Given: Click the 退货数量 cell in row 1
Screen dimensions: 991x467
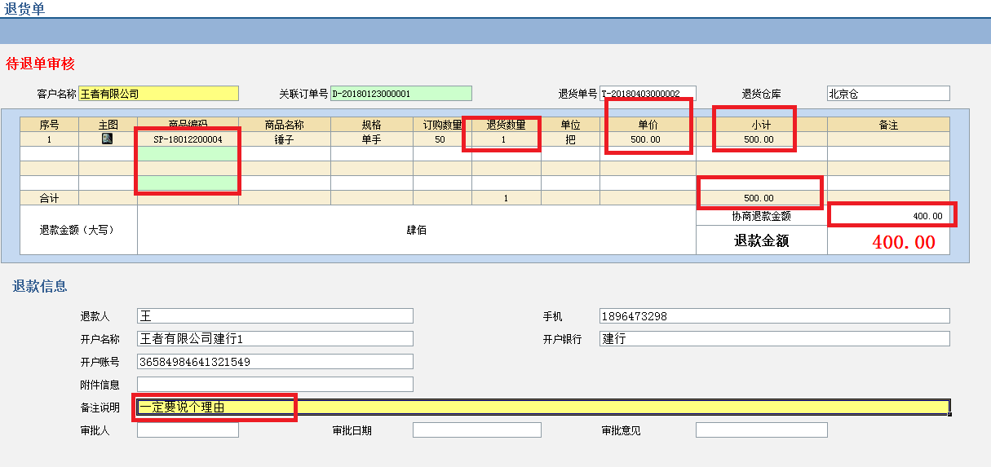Looking at the screenshot, I should tap(505, 139).
